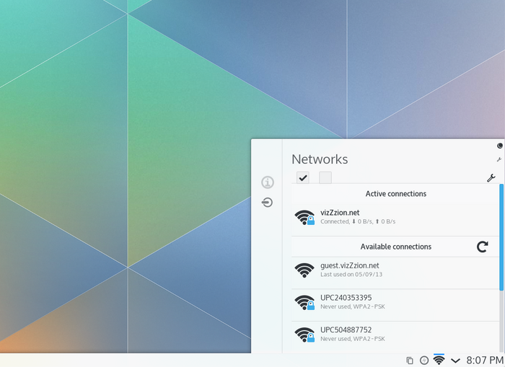
Task: Tick the empty second checkbox under Networks
Action: tap(325, 177)
